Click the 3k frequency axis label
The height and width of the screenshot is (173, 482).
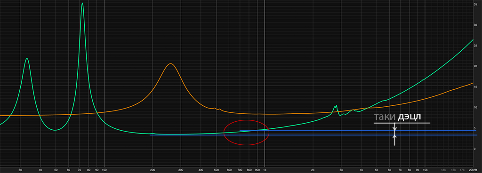341,170
